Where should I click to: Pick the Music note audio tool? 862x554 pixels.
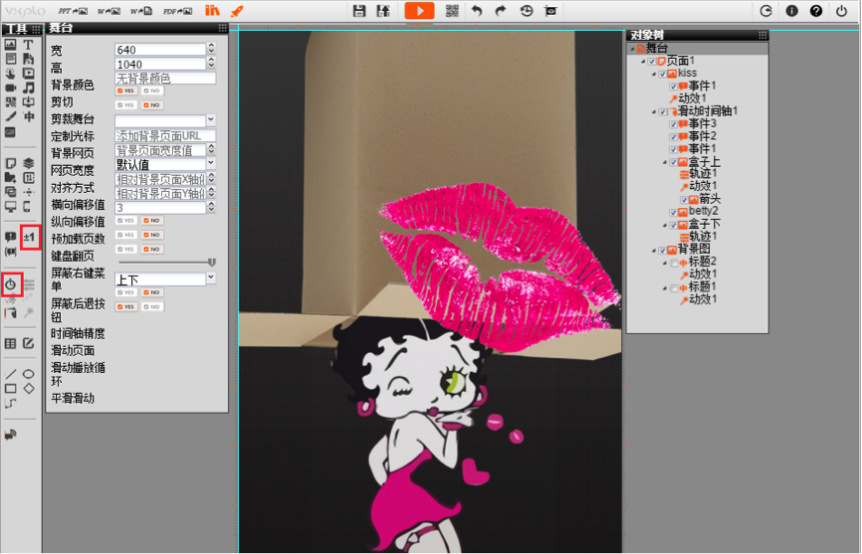pyautogui.click(x=29, y=88)
